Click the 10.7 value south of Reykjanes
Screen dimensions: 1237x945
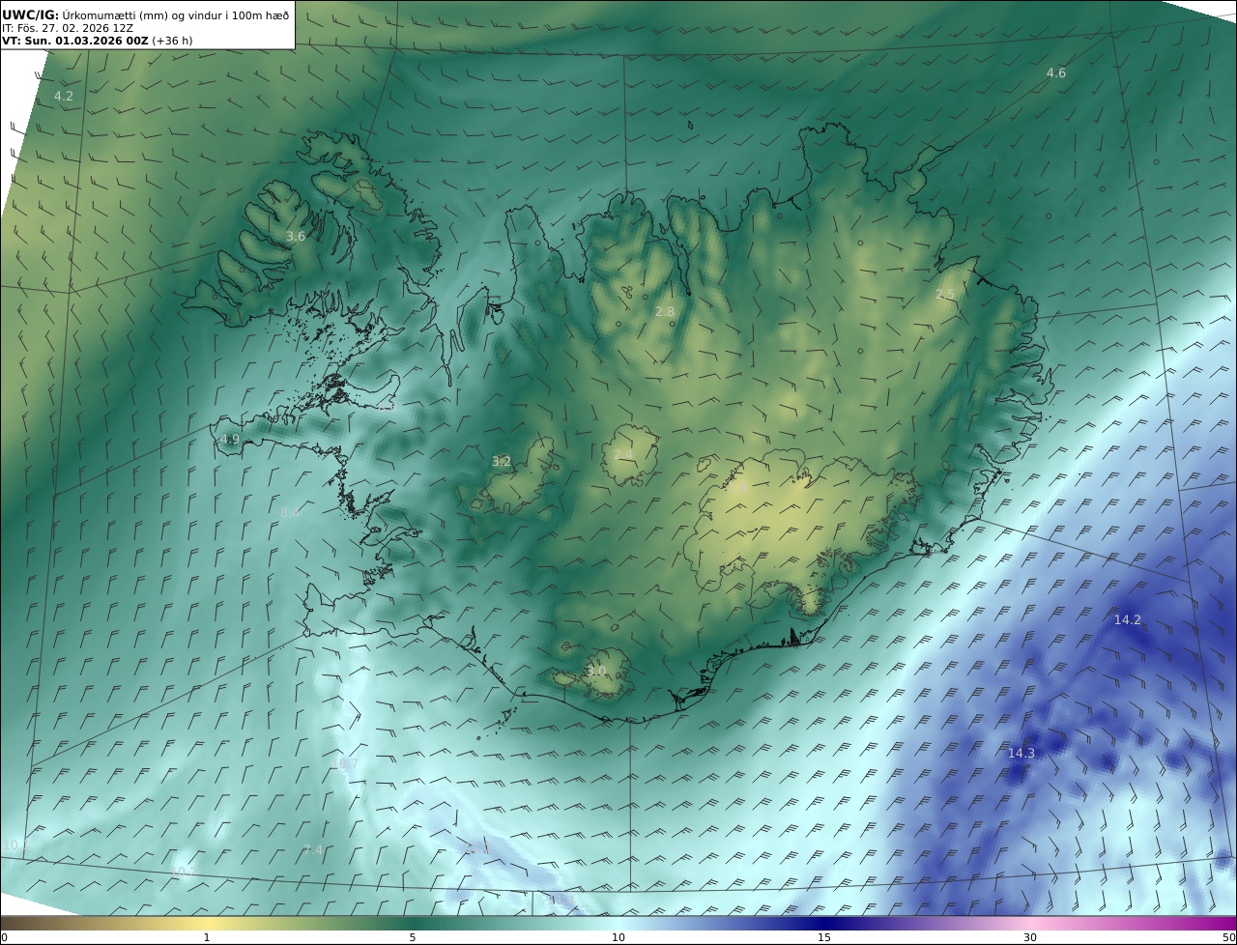pos(345,764)
